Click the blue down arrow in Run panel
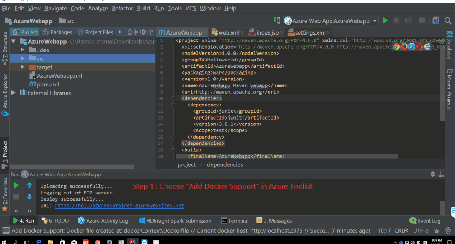This screenshot has width=455, height=244. pos(29,197)
